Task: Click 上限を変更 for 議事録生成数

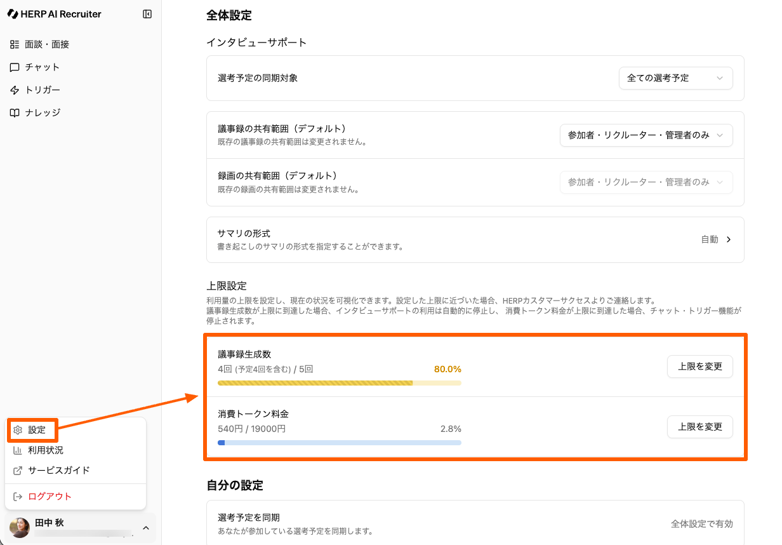Action: coord(699,367)
